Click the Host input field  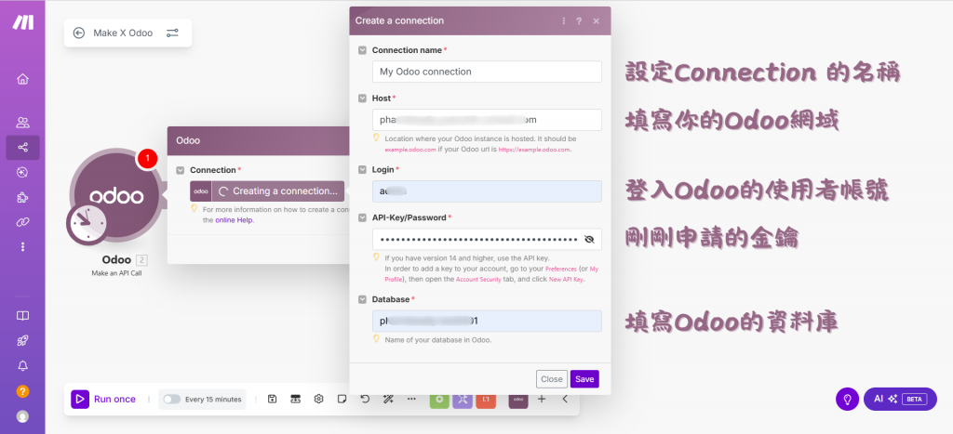pos(487,120)
